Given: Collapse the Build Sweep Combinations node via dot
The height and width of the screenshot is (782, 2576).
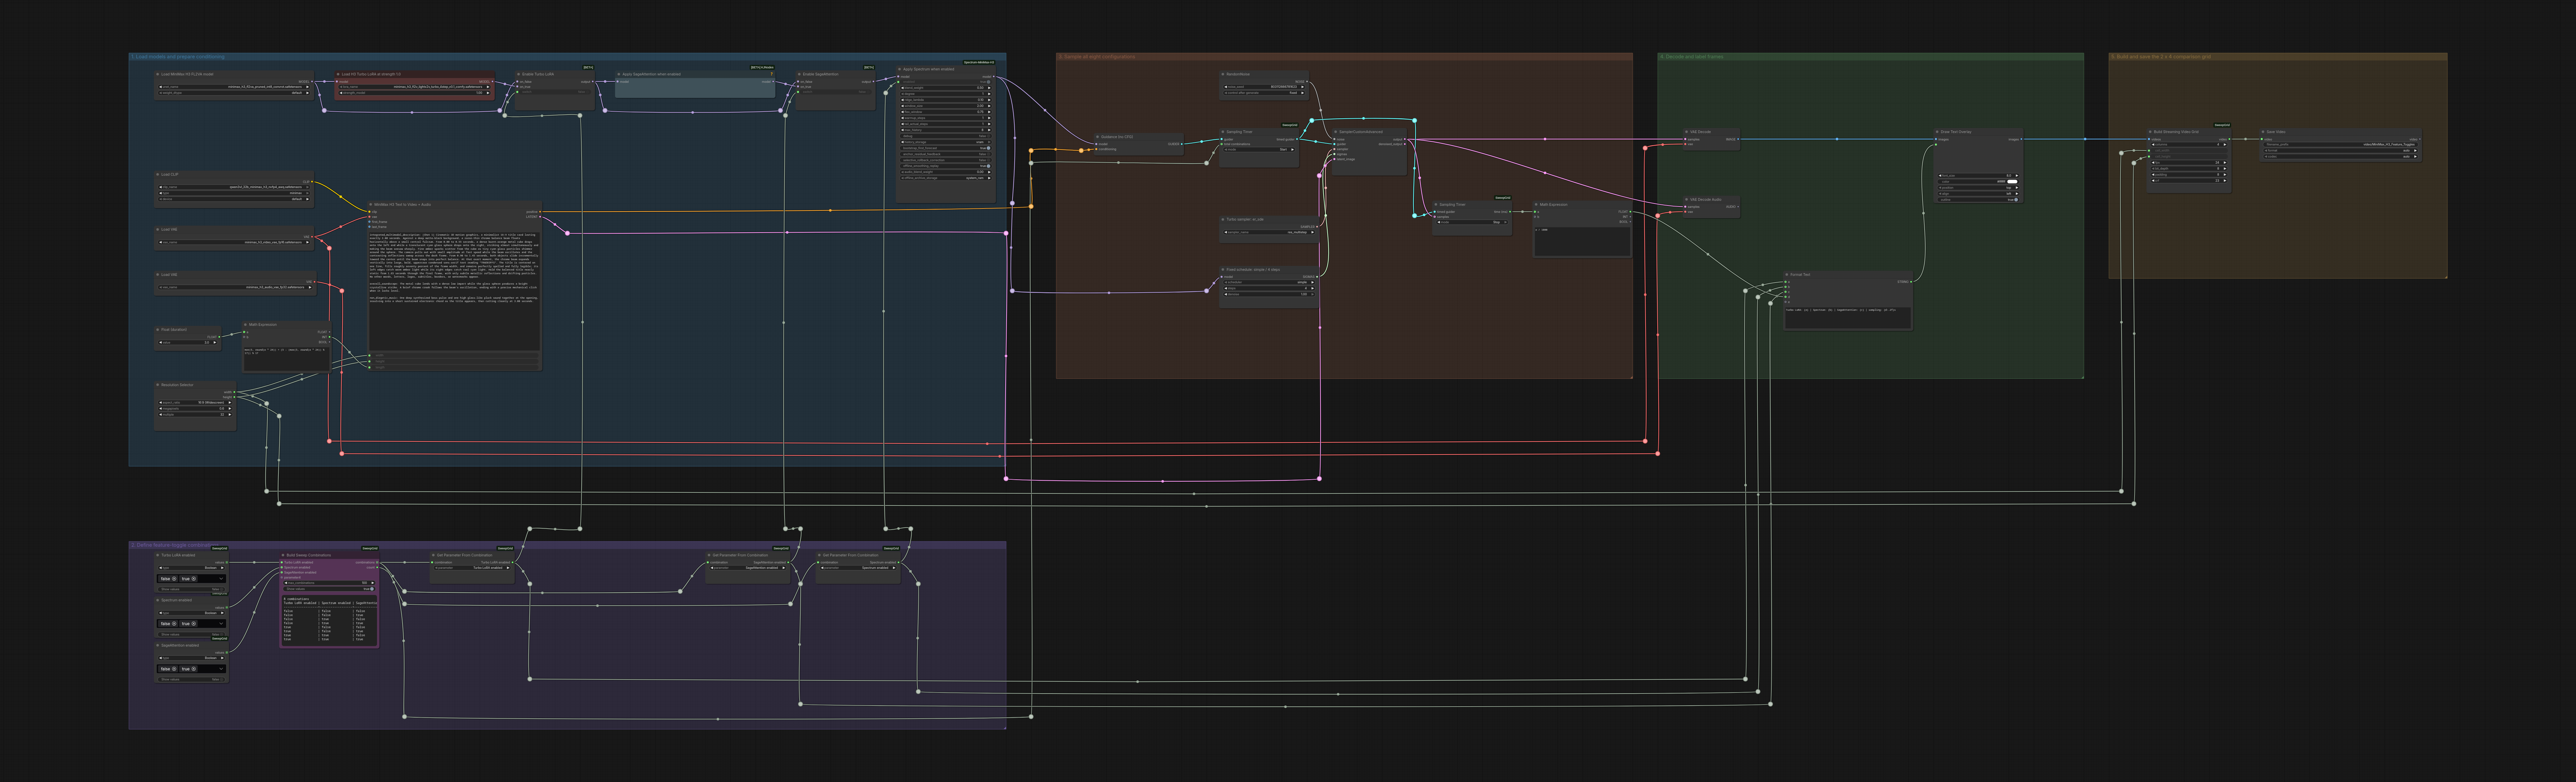Looking at the screenshot, I should (283, 555).
